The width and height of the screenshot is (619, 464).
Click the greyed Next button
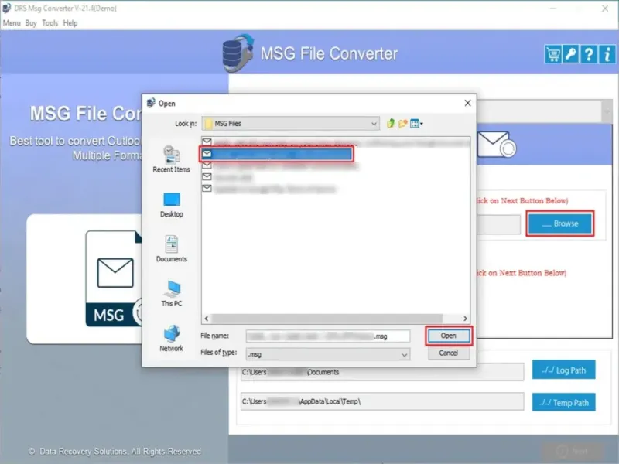coord(573,451)
